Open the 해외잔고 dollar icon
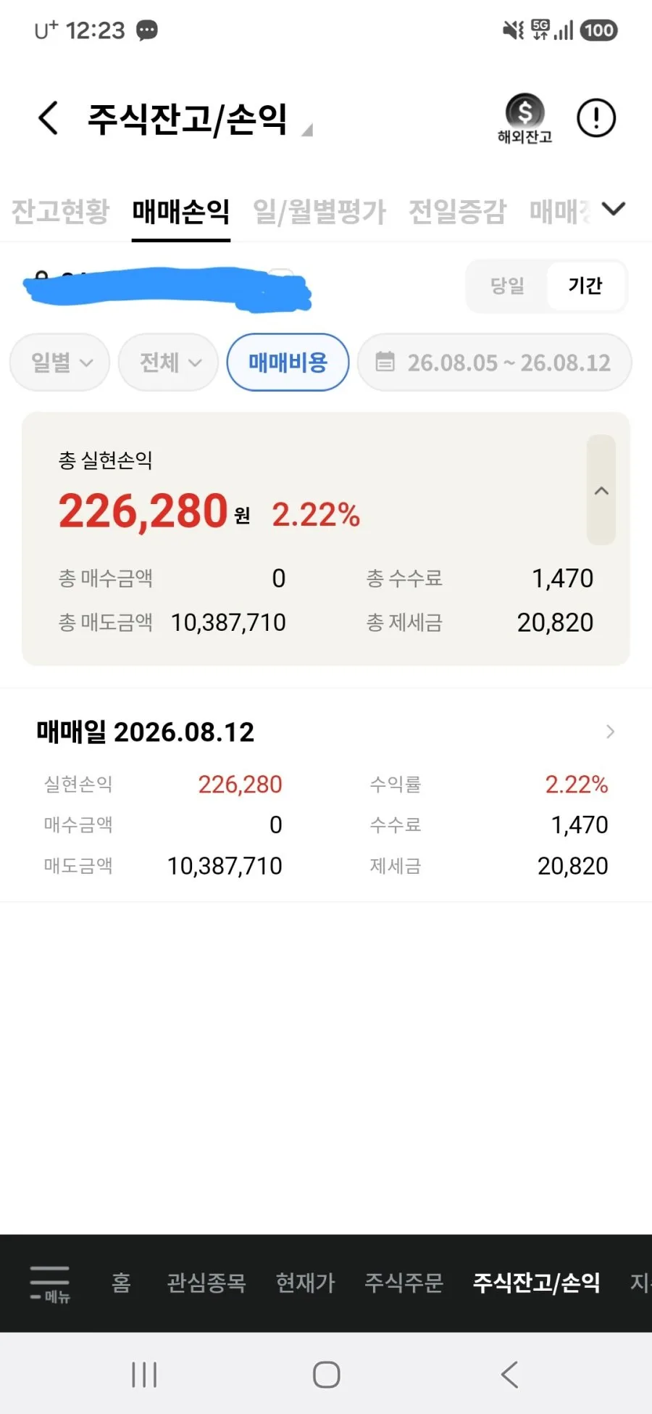The width and height of the screenshot is (652, 1414). point(524,118)
